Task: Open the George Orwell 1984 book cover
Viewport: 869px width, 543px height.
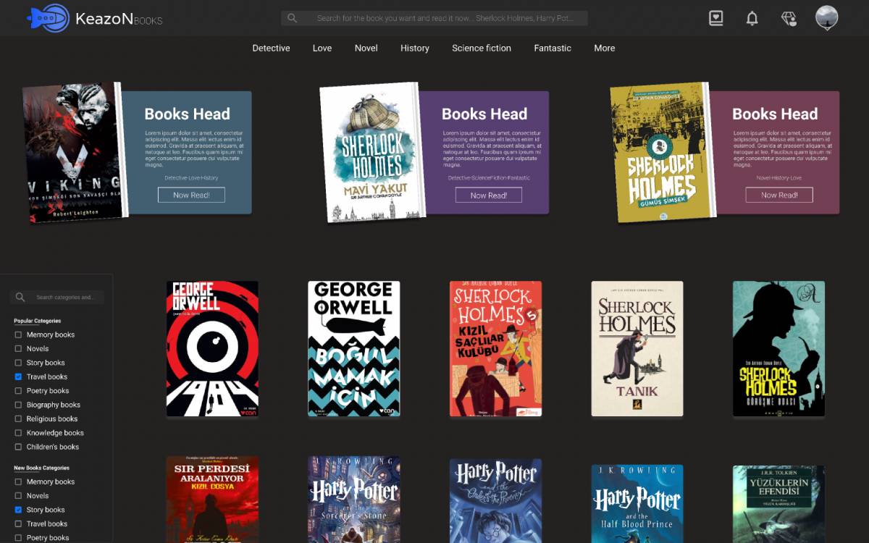Action: tap(211, 348)
